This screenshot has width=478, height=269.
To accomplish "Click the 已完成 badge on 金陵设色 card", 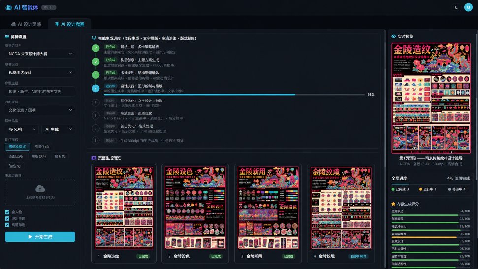I will (216, 256).
